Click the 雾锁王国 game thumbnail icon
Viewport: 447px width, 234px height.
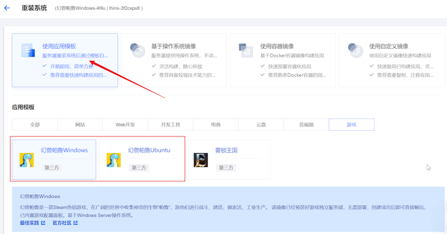[201, 160]
